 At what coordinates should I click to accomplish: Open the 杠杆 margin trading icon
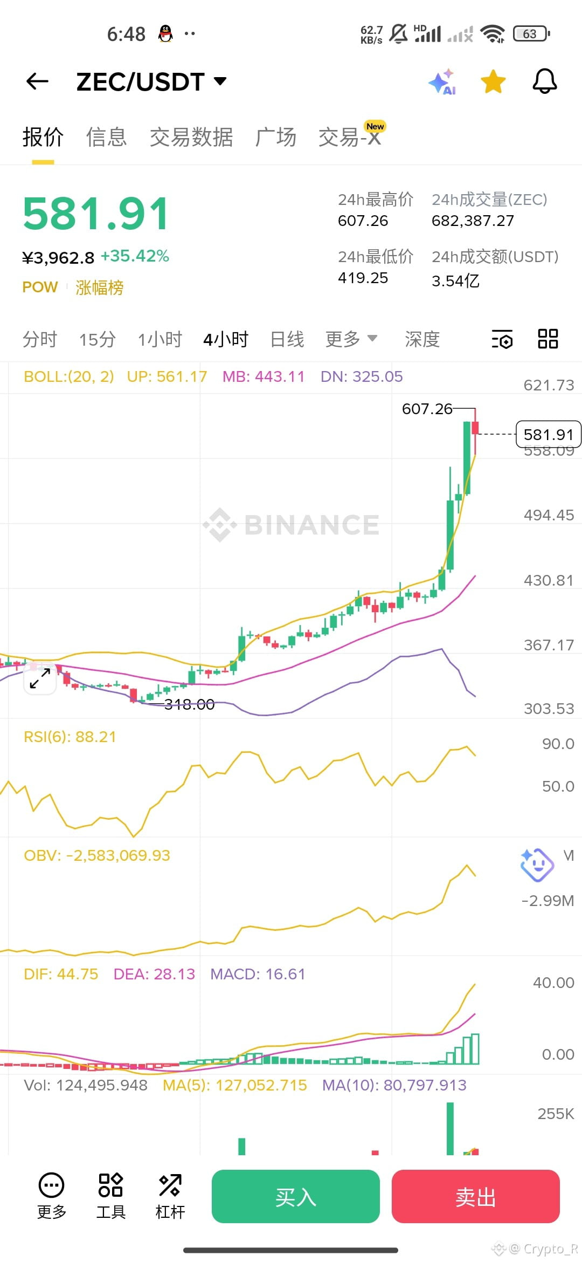pyautogui.click(x=170, y=1196)
